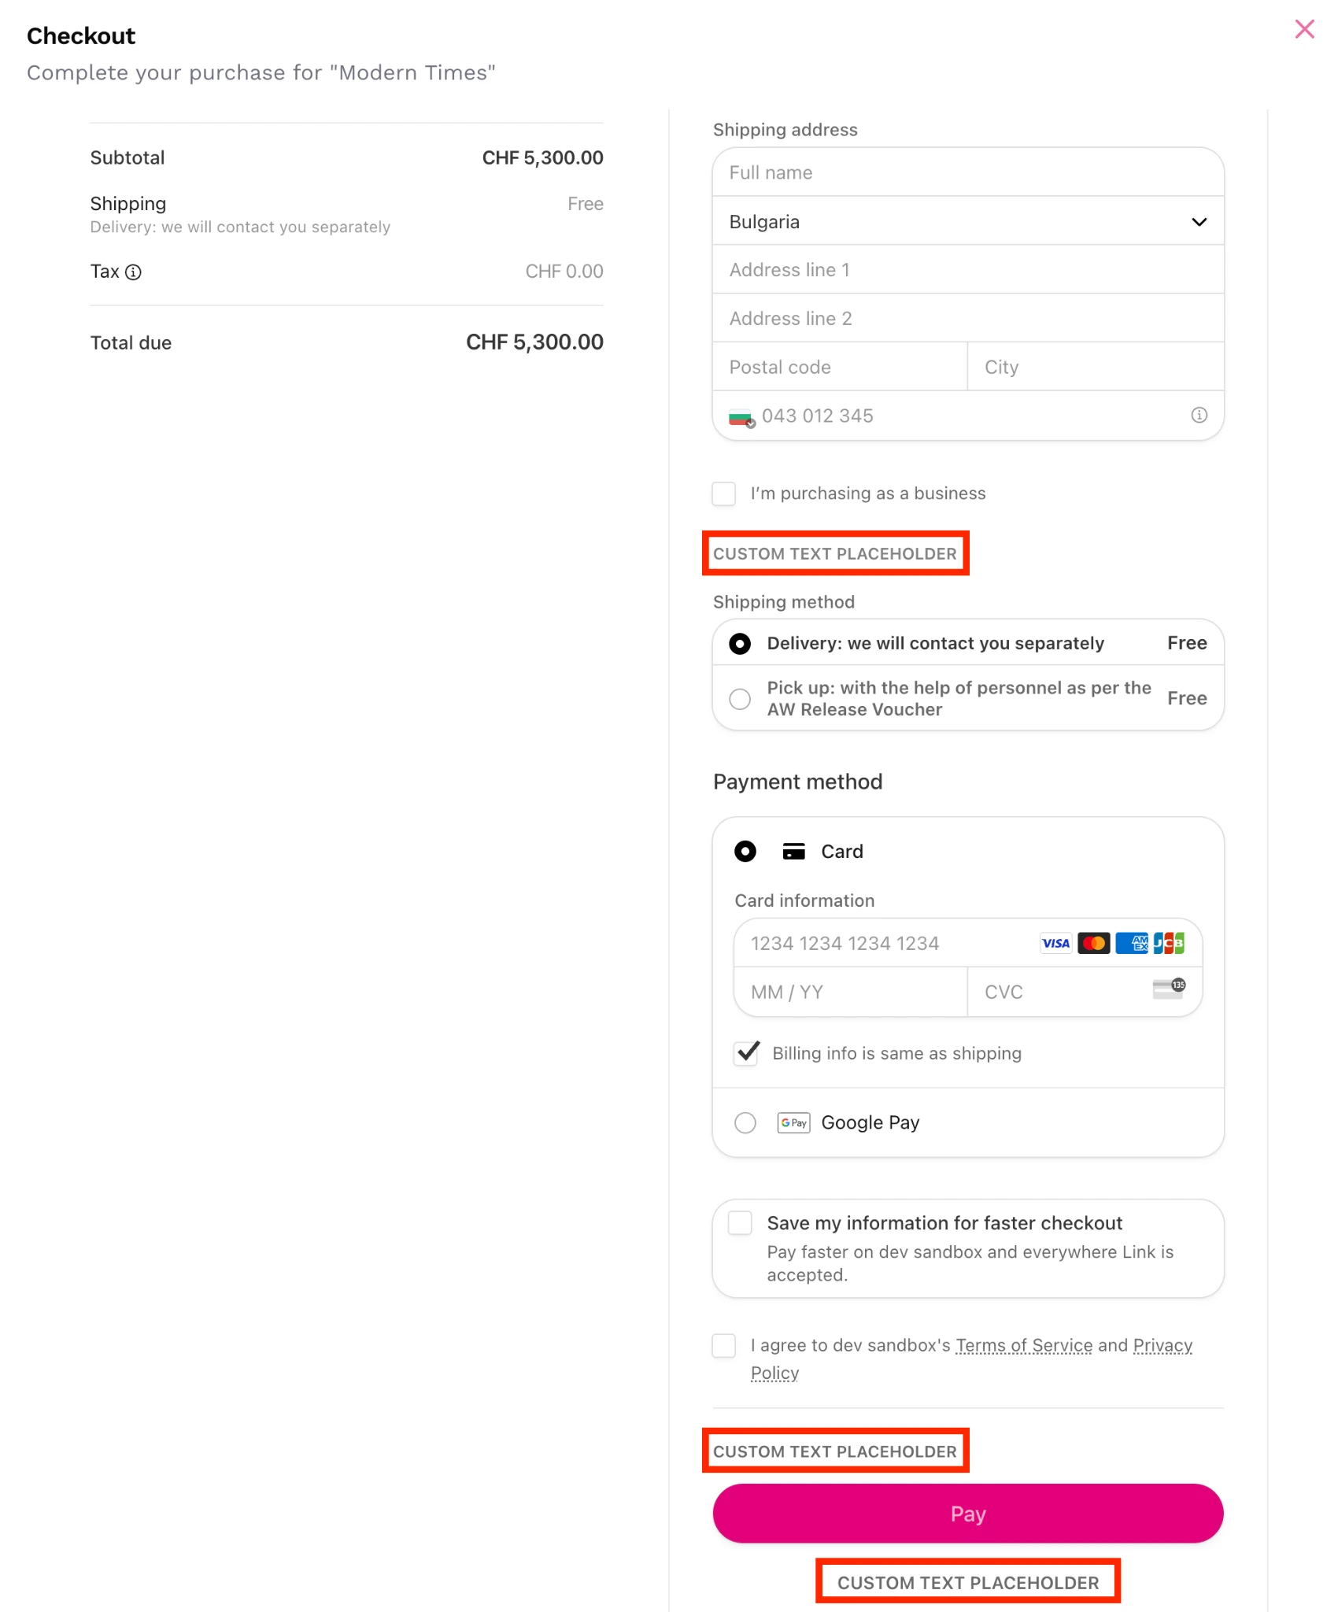The width and height of the screenshot is (1338, 1612).
Task: Click the Tax info icon
Action: (x=134, y=272)
